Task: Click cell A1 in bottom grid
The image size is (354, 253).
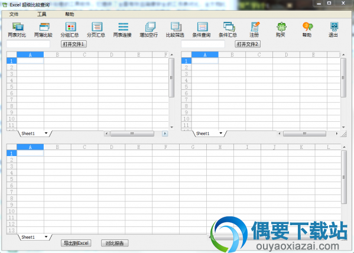Action: tap(30, 153)
